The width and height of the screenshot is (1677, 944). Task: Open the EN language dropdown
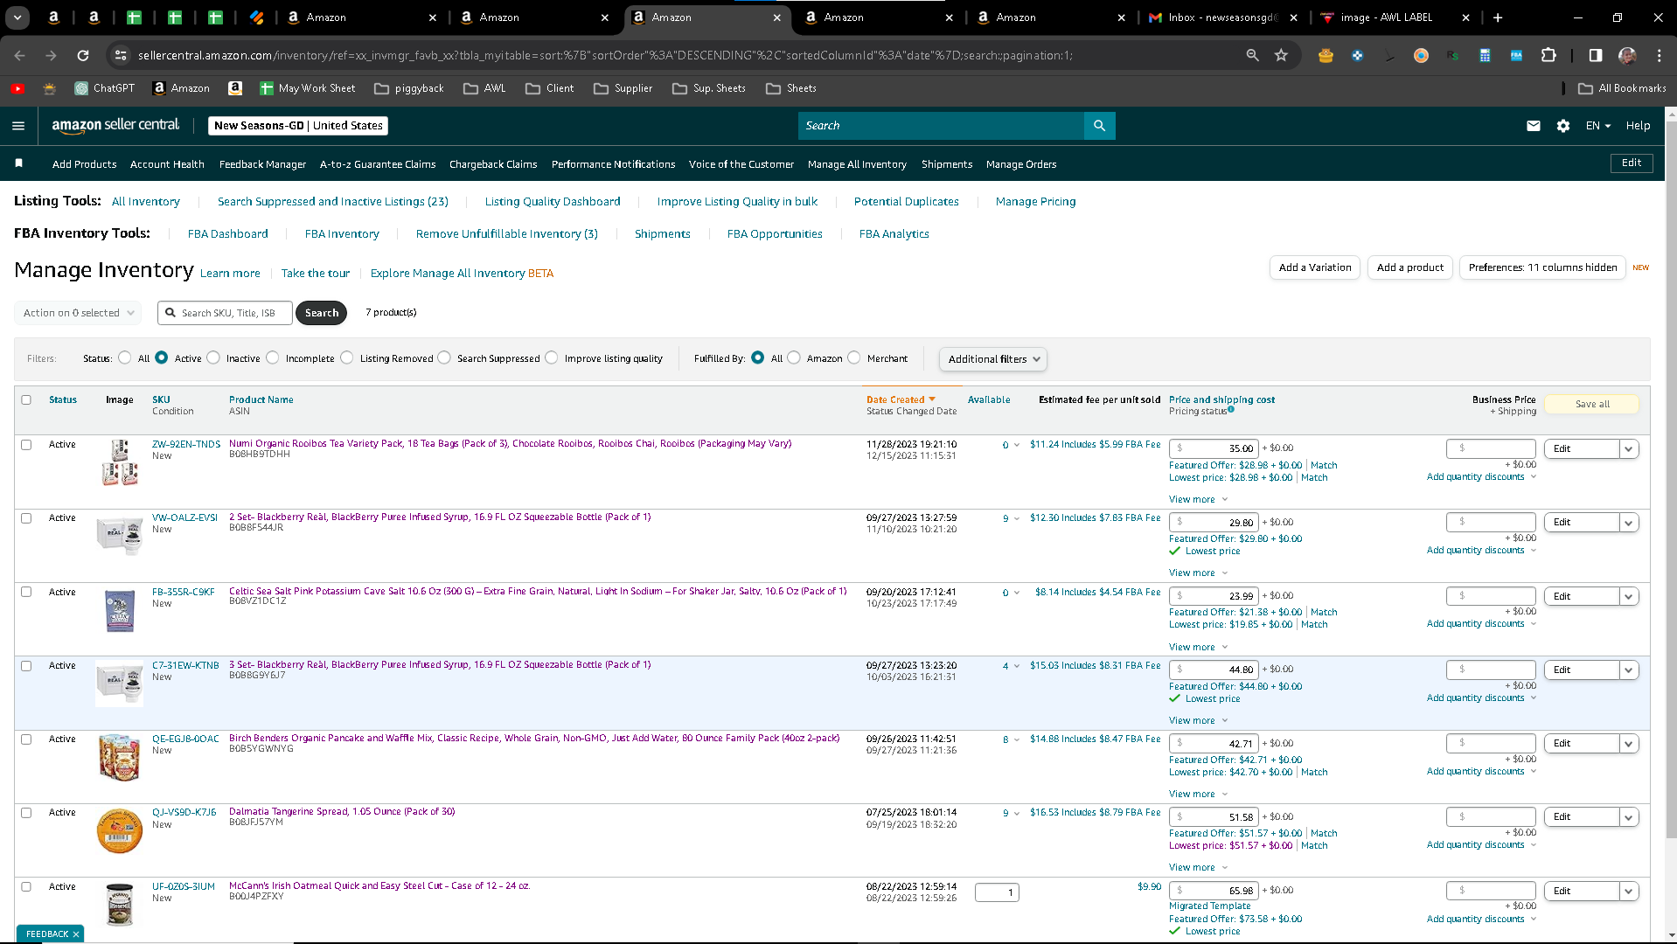point(1597,126)
